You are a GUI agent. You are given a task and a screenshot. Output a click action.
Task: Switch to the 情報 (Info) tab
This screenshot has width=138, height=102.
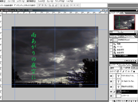pos(122,13)
